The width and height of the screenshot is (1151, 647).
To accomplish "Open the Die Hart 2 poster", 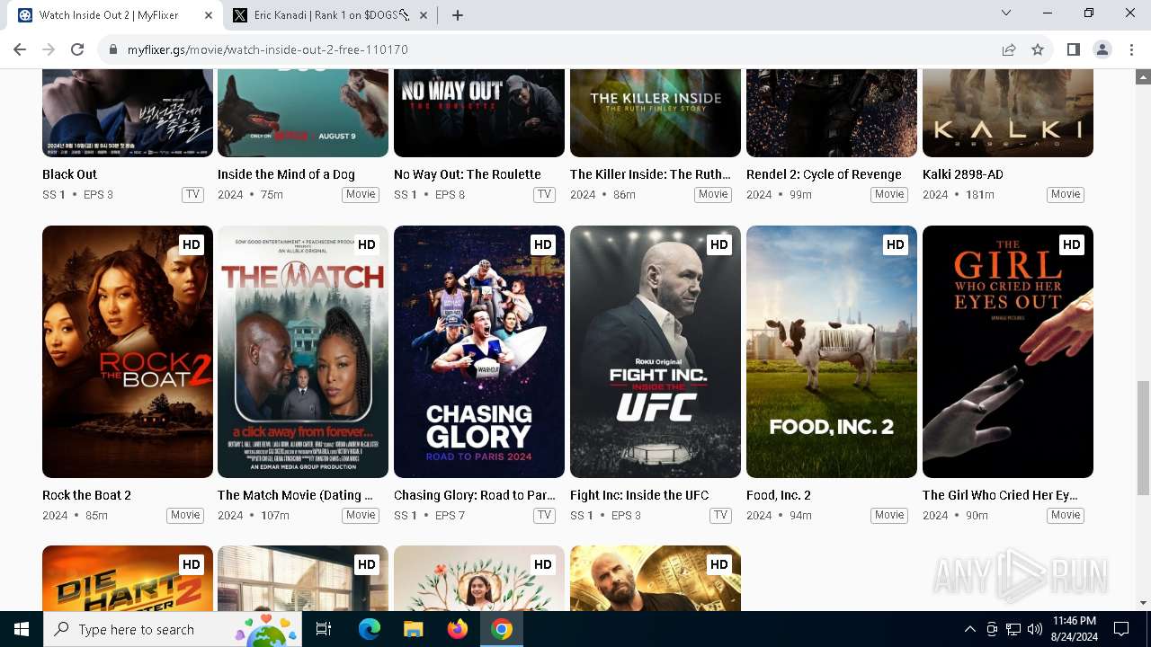I will [128, 578].
